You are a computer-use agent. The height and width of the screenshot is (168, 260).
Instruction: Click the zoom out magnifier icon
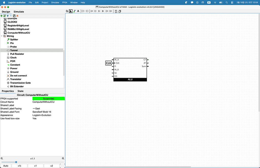tap(2, 158)
